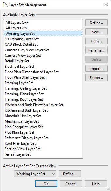Click the top Define... button
The image size is (111, 191).
pyautogui.click(x=97, y=23)
